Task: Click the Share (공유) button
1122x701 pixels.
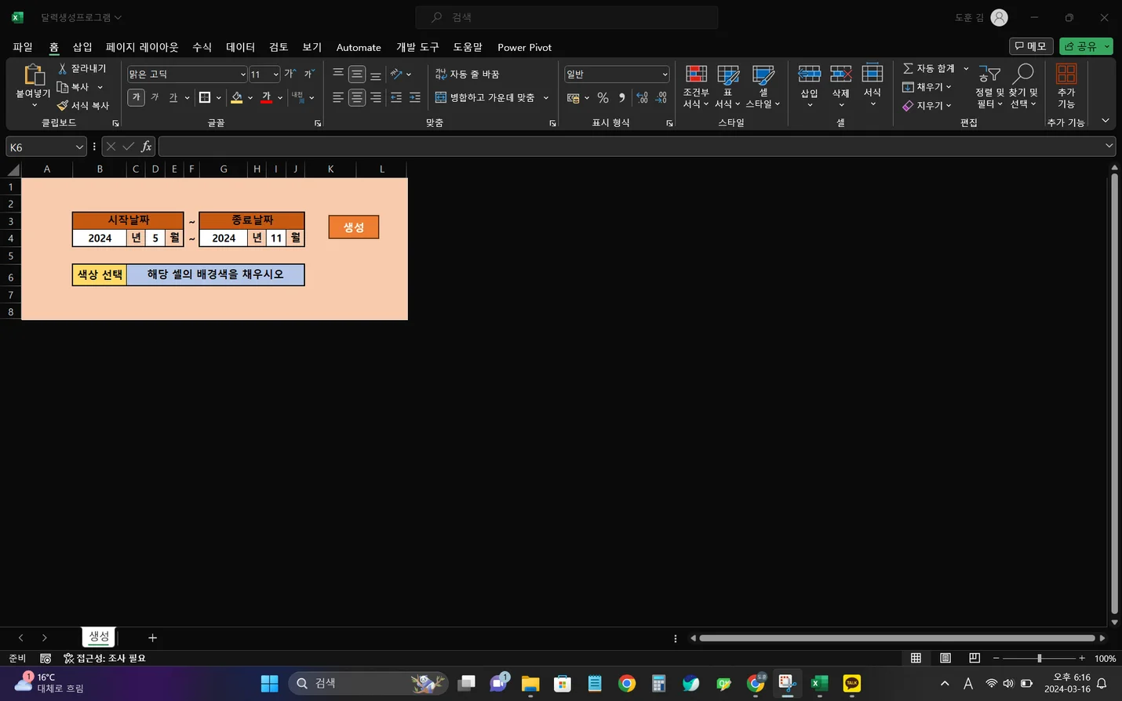Action: pos(1081,46)
